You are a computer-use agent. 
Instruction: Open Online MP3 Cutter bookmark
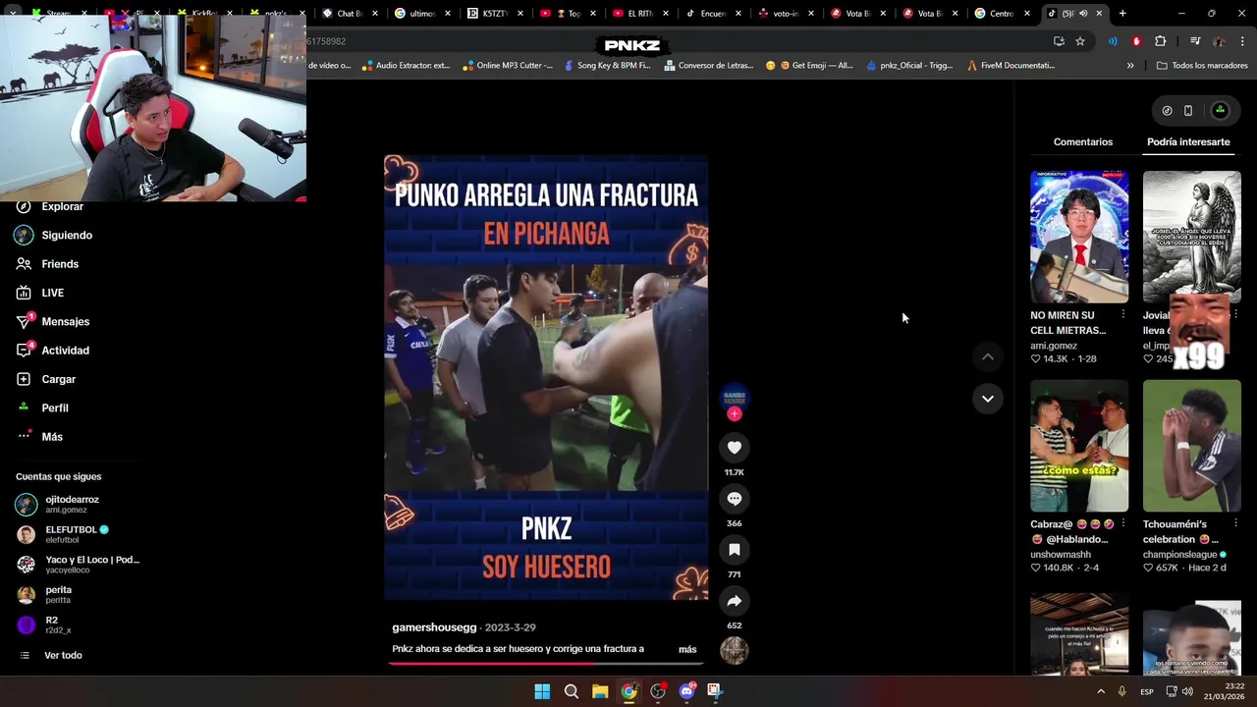[x=507, y=66]
